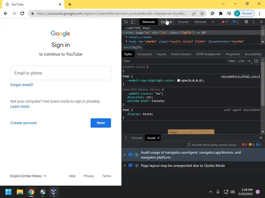Click the blue message icon of userAgent issue
Viewport: 265px width, 198px height.
pos(130,155)
